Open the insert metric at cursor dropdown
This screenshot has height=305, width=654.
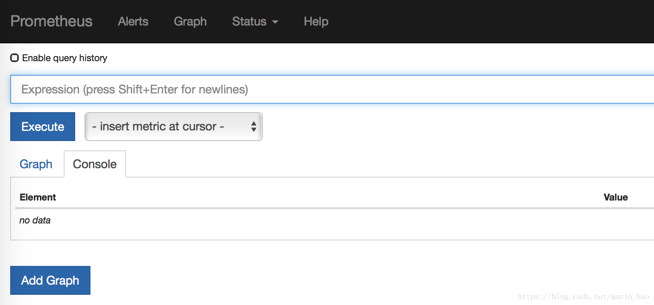pos(174,127)
